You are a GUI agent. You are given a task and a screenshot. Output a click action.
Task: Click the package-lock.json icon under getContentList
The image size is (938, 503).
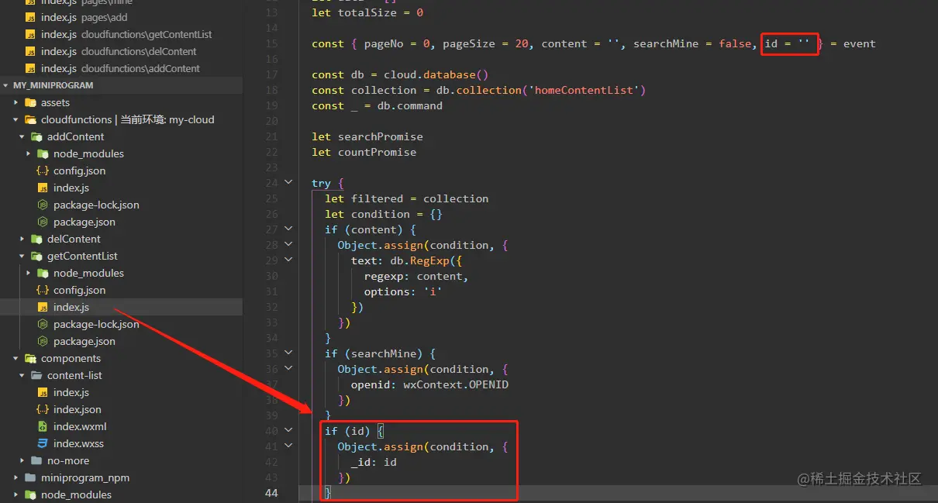43,324
